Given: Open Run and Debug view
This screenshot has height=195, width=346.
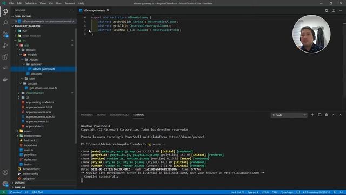Looking at the screenshot, I should click(x=5, y=45).
